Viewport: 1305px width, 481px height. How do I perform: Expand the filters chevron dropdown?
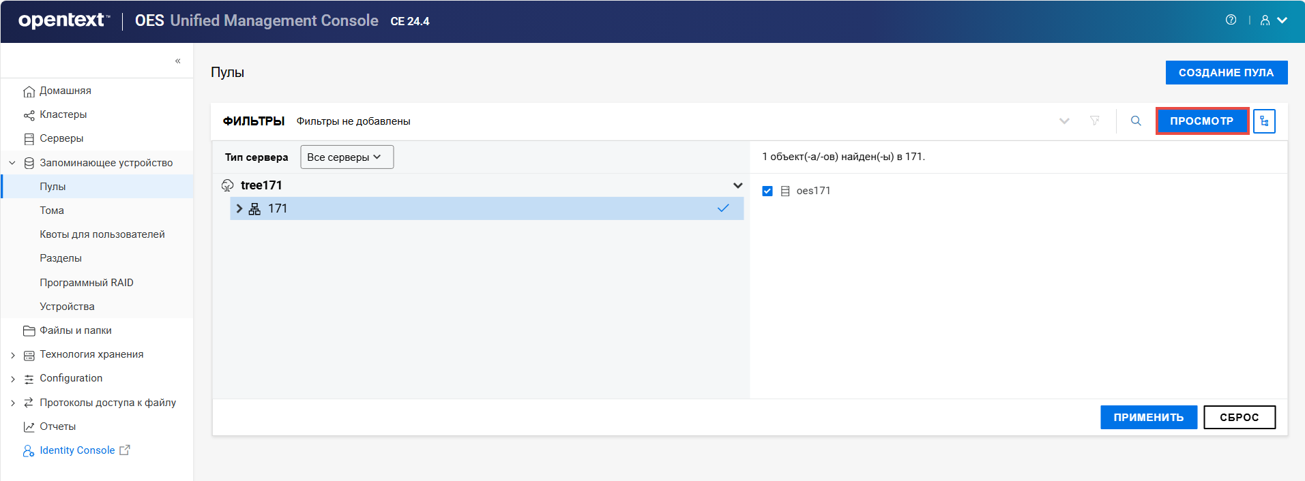(1064, 121)
